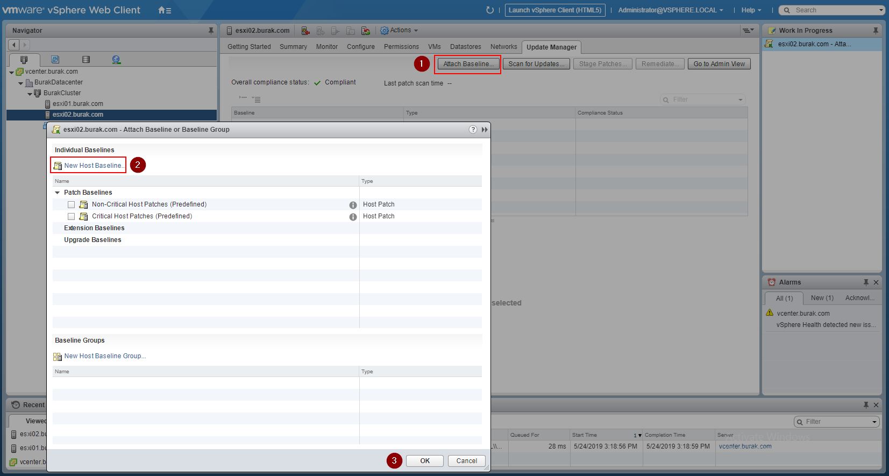Show All (1) alarms tab
This screenshot has height=476, width=889.
[x=784, y=299]
